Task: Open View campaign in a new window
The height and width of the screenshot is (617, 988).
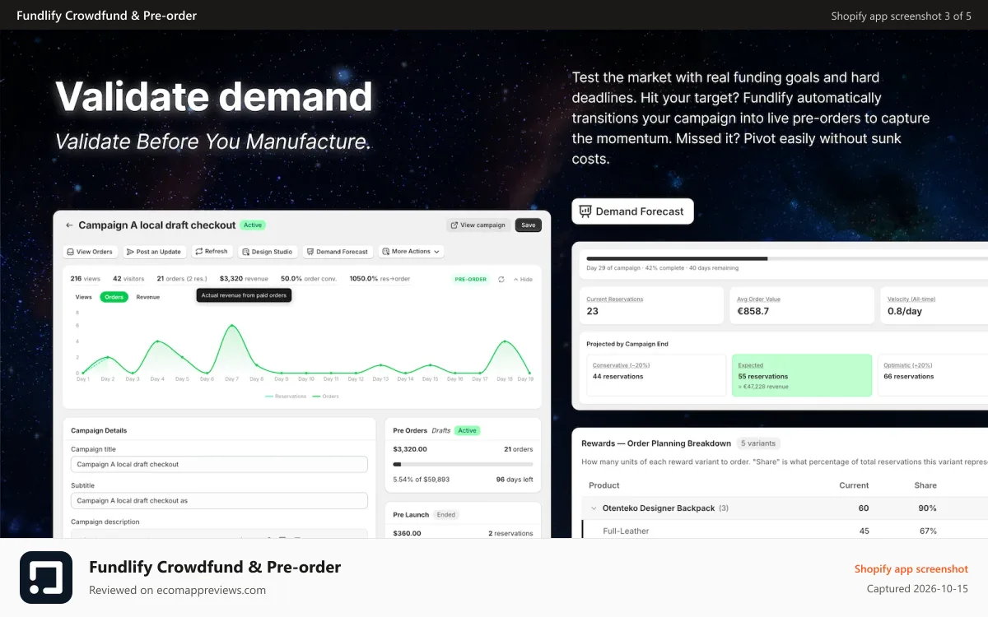Action: point(478,225)
